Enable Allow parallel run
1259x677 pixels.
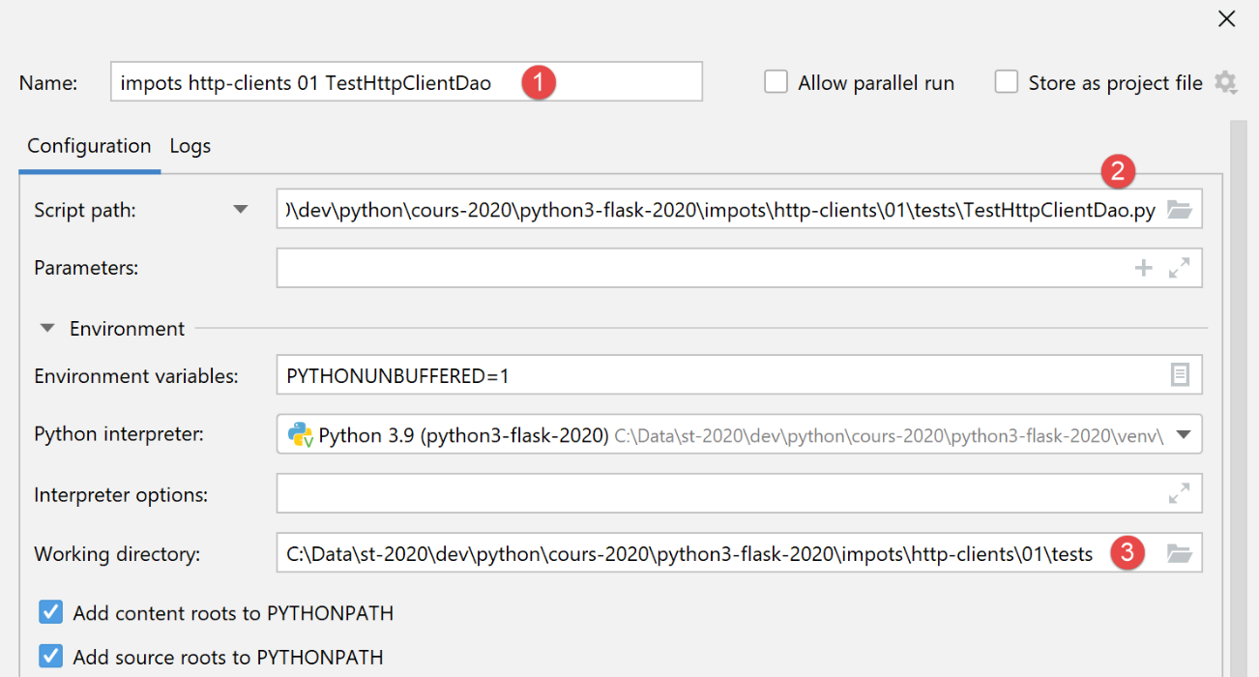click(776, 82)
